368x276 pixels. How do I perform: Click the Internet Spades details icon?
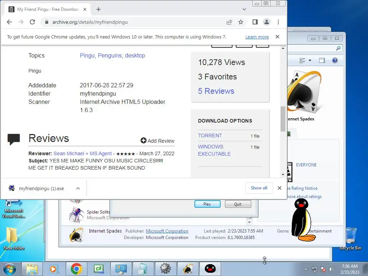tap(76, 235)
